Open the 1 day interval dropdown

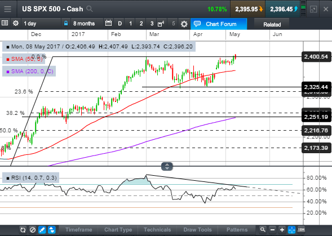pos(41,24)
